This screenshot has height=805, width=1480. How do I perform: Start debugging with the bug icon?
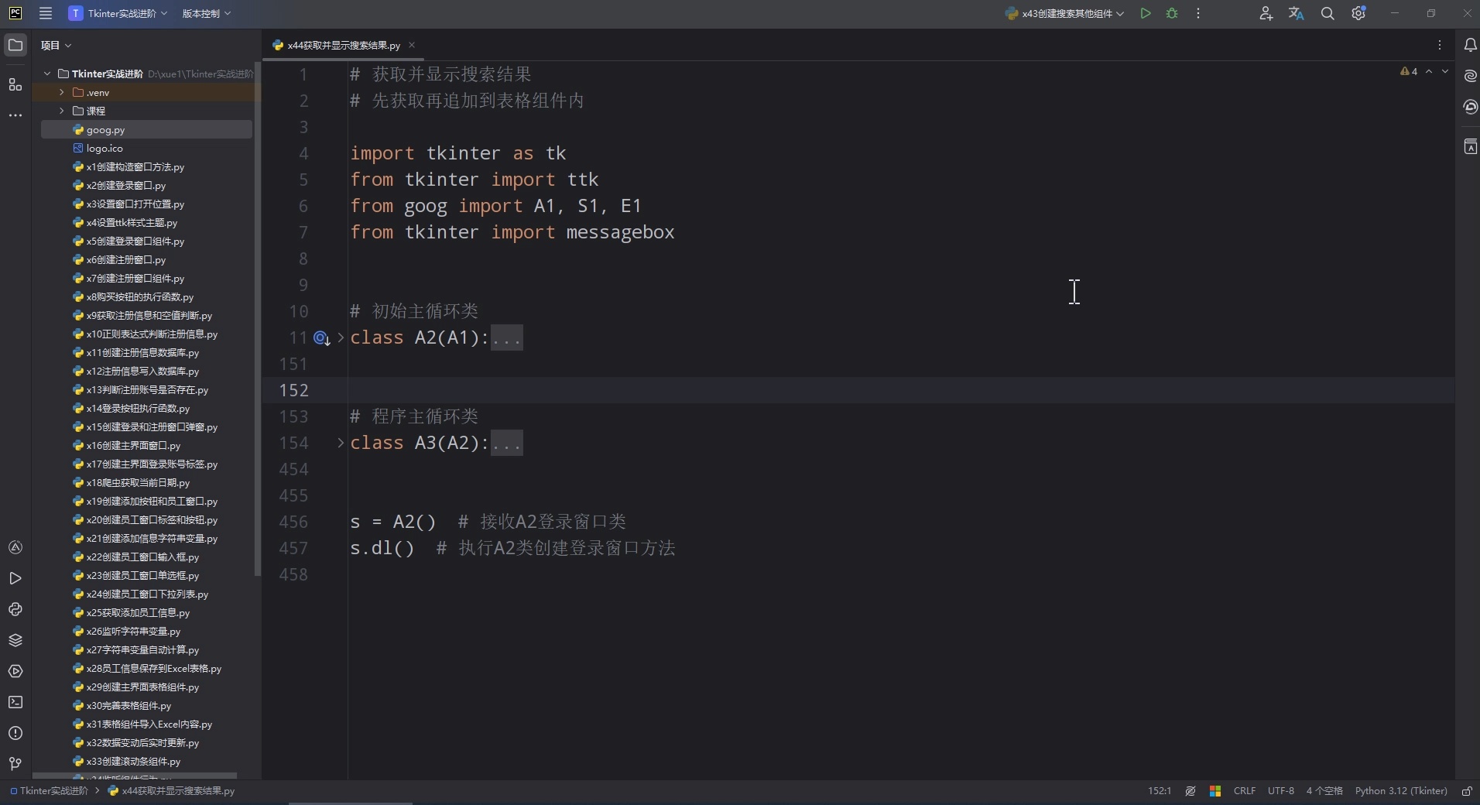pos(1173,13)
